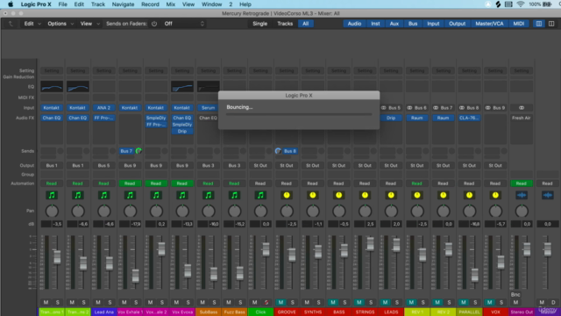Screen dimensions: 561x316
Task: Switch to narrow channel strips view icon
Action: tap(539, 24)
